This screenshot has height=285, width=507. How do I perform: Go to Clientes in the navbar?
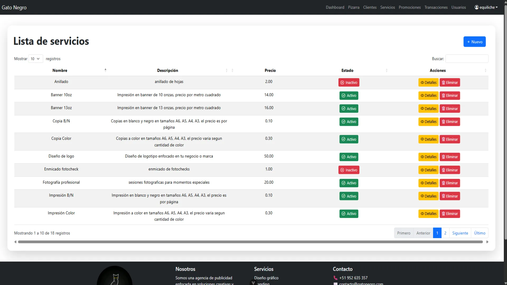370,7
